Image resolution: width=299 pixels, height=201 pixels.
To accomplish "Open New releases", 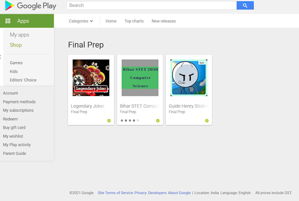I will click(x=164, y=21).
